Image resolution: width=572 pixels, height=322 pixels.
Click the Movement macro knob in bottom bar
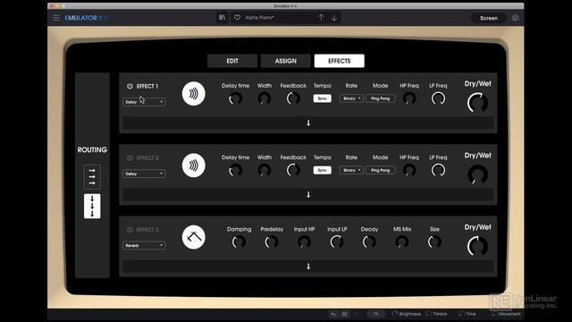click(x=494, y=314)
